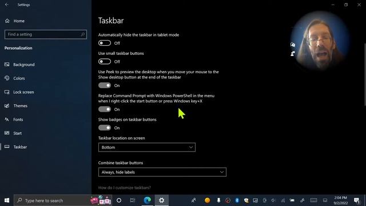Viewport: 366px width, 206px height.
Task: Click the volume speaker tray icon
Action: click(273, 200)
